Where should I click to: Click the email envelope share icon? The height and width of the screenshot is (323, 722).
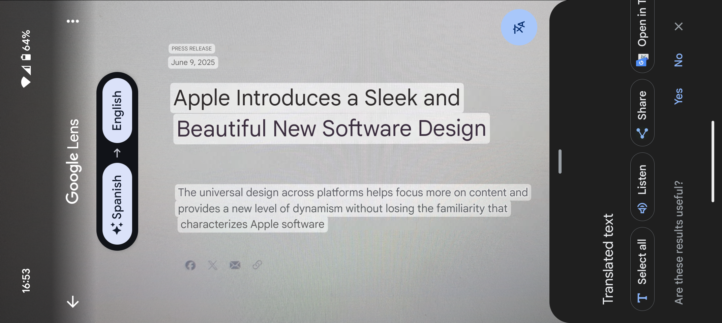[235, 265]
